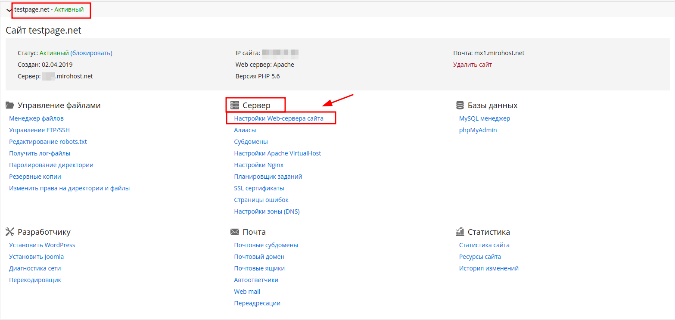Open the Алиасы link
Viewport: 675px width, 320px height.
pos(245,130)
